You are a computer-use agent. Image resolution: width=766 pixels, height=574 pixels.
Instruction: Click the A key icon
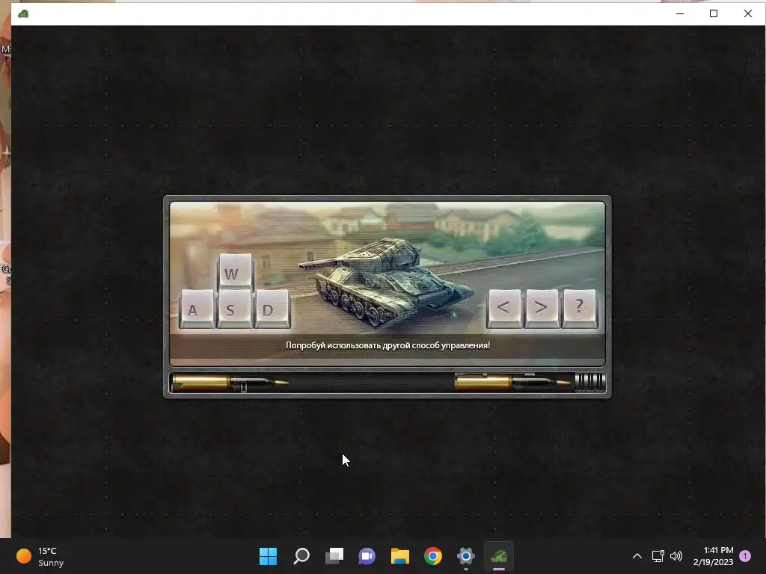tap(197, 309)
